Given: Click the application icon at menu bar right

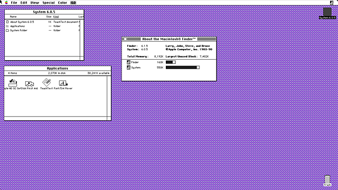Looking at the screenshot, I should coord(332,3).
